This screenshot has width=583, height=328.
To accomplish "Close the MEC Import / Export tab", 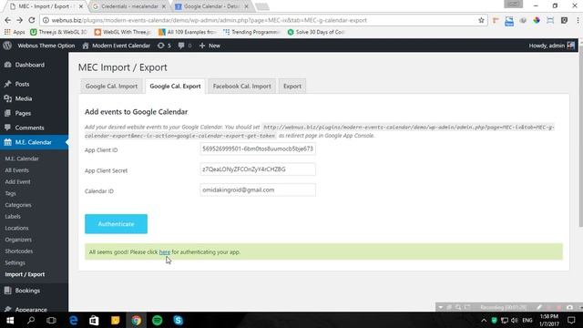I will (x=81, y=6).
